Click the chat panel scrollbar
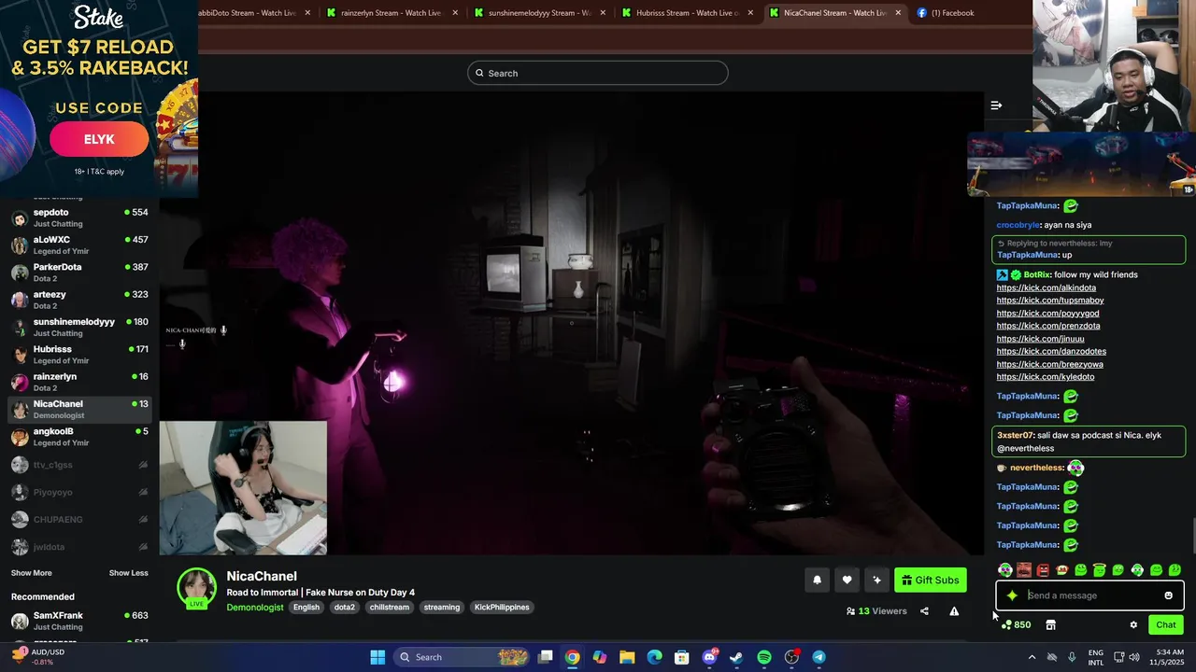The height and width of the screenshot is (672, 1196). click(1191, 537)
